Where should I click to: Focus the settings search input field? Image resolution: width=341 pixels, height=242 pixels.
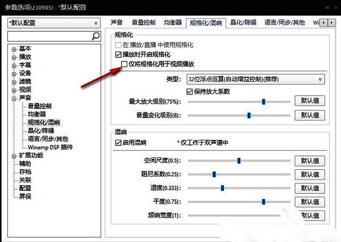49,36
